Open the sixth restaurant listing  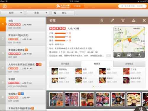[23, 97]
